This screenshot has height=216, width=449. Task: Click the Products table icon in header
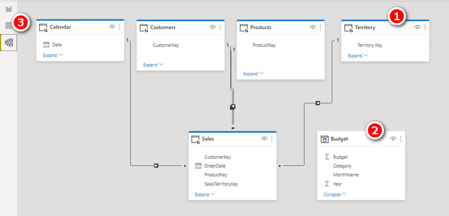[244, 28]
